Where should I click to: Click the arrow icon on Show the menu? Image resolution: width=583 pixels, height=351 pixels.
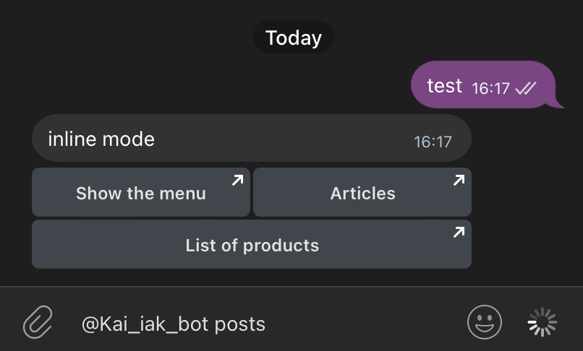coord(237,180)
